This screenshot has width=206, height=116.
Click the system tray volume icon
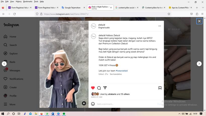(x=183, y=114)
